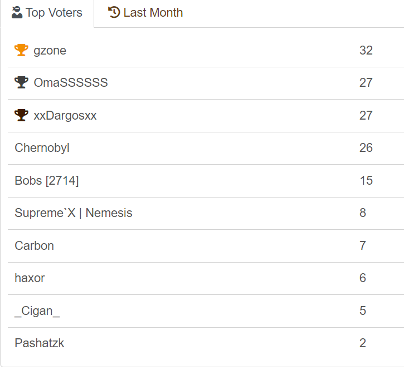
Task: Click the Bobs [2714] entry
Action: coord(47,181)
